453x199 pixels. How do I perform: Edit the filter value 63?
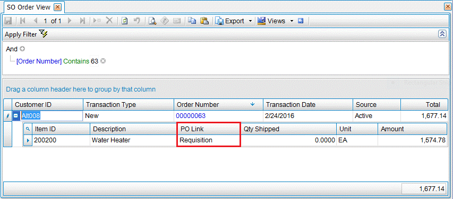point(95,61)
